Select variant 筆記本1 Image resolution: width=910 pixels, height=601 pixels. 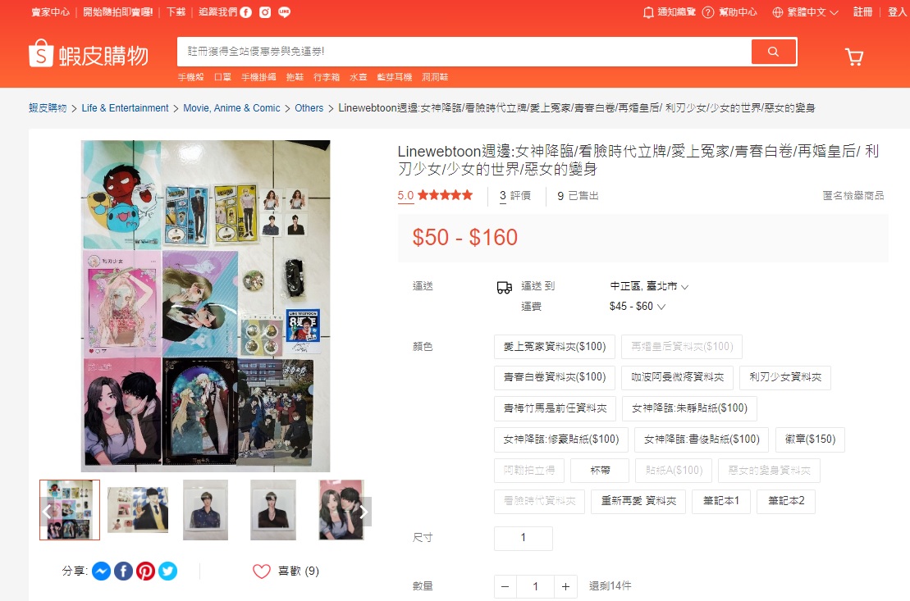(721, 501)
